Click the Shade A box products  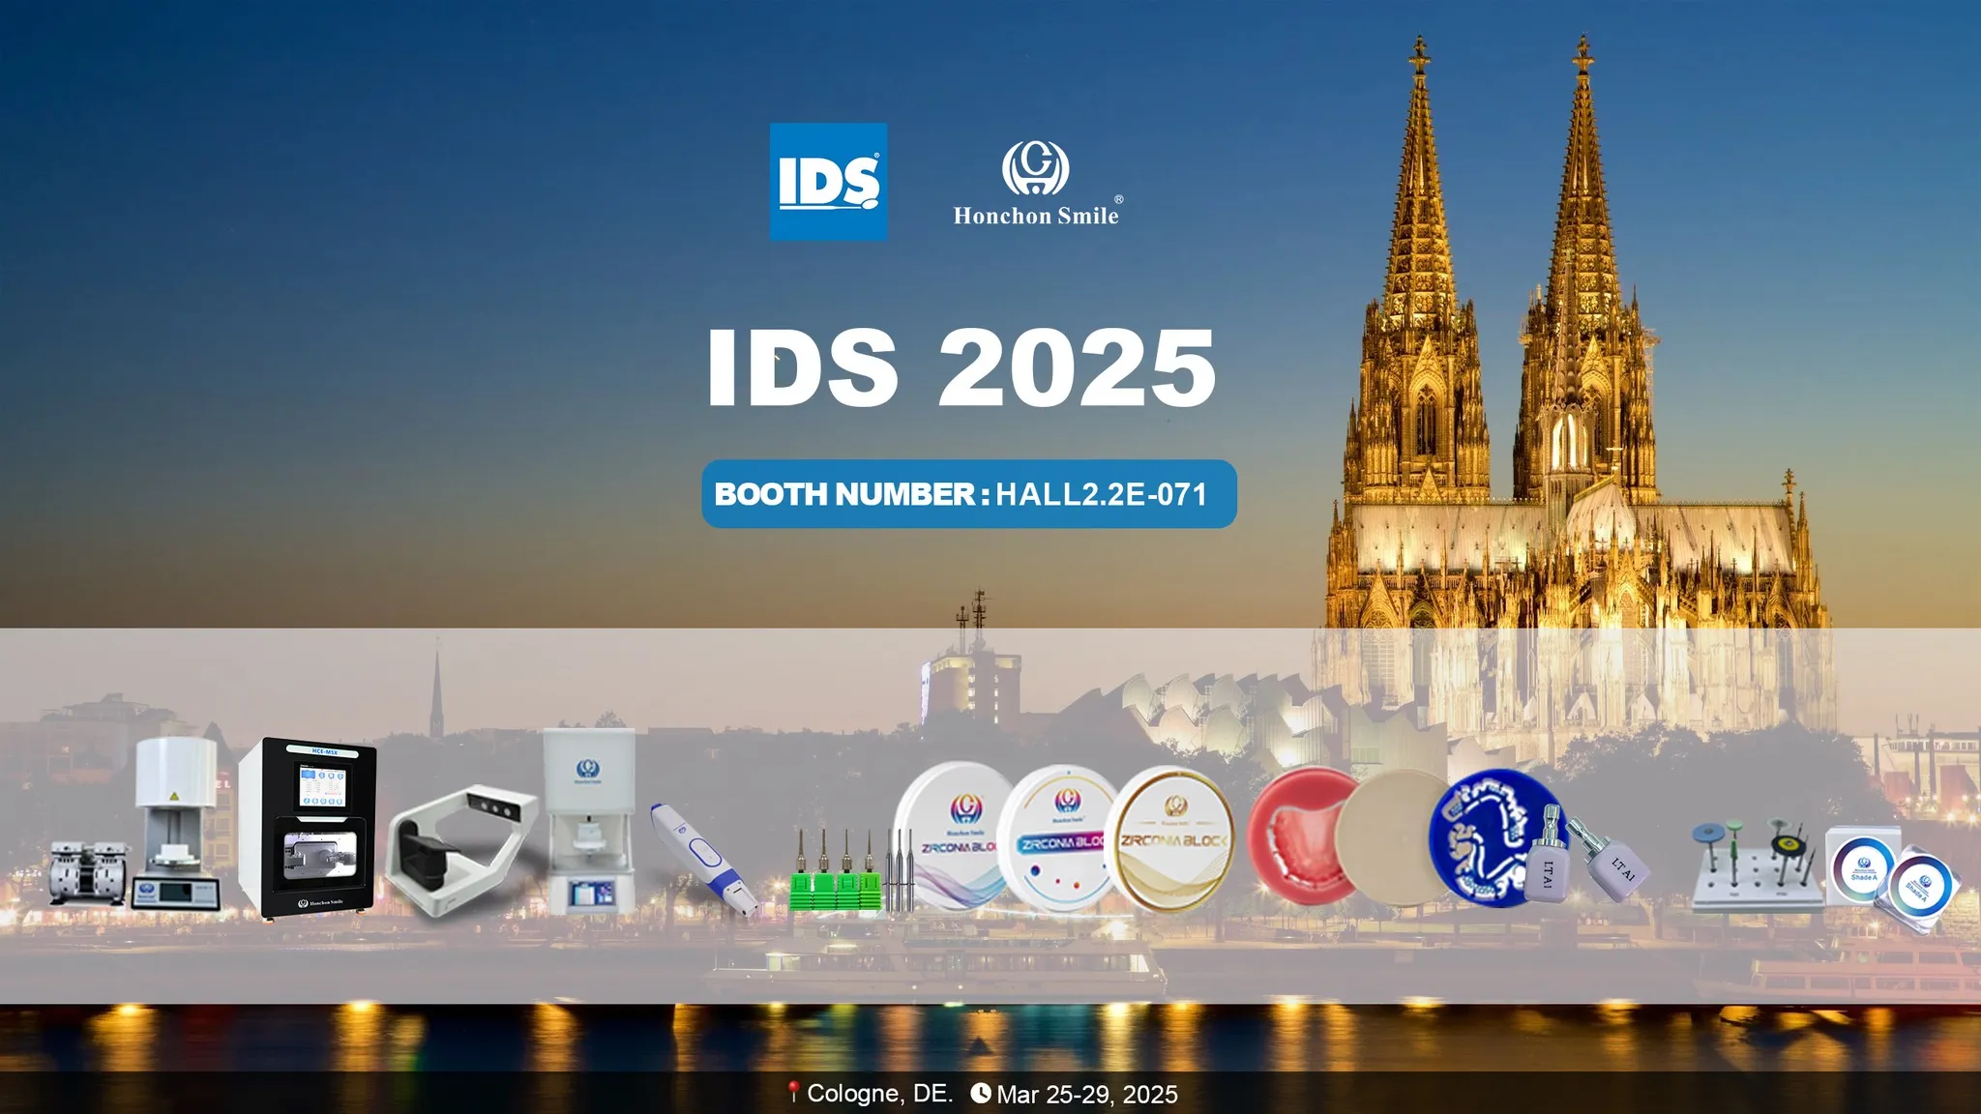coord(1891,877)
